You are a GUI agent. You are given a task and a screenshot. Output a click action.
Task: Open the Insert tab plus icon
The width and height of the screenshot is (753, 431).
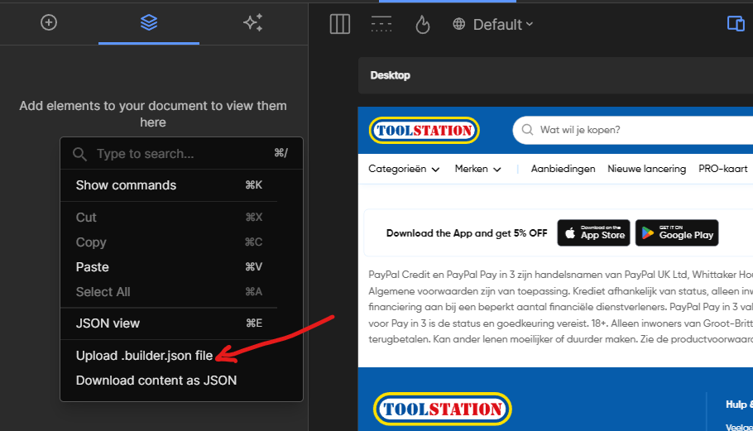[x=49, y=23]
